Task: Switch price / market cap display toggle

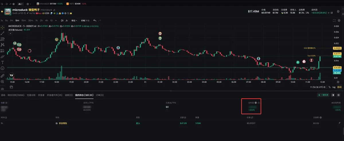Action: pos(85,21)
